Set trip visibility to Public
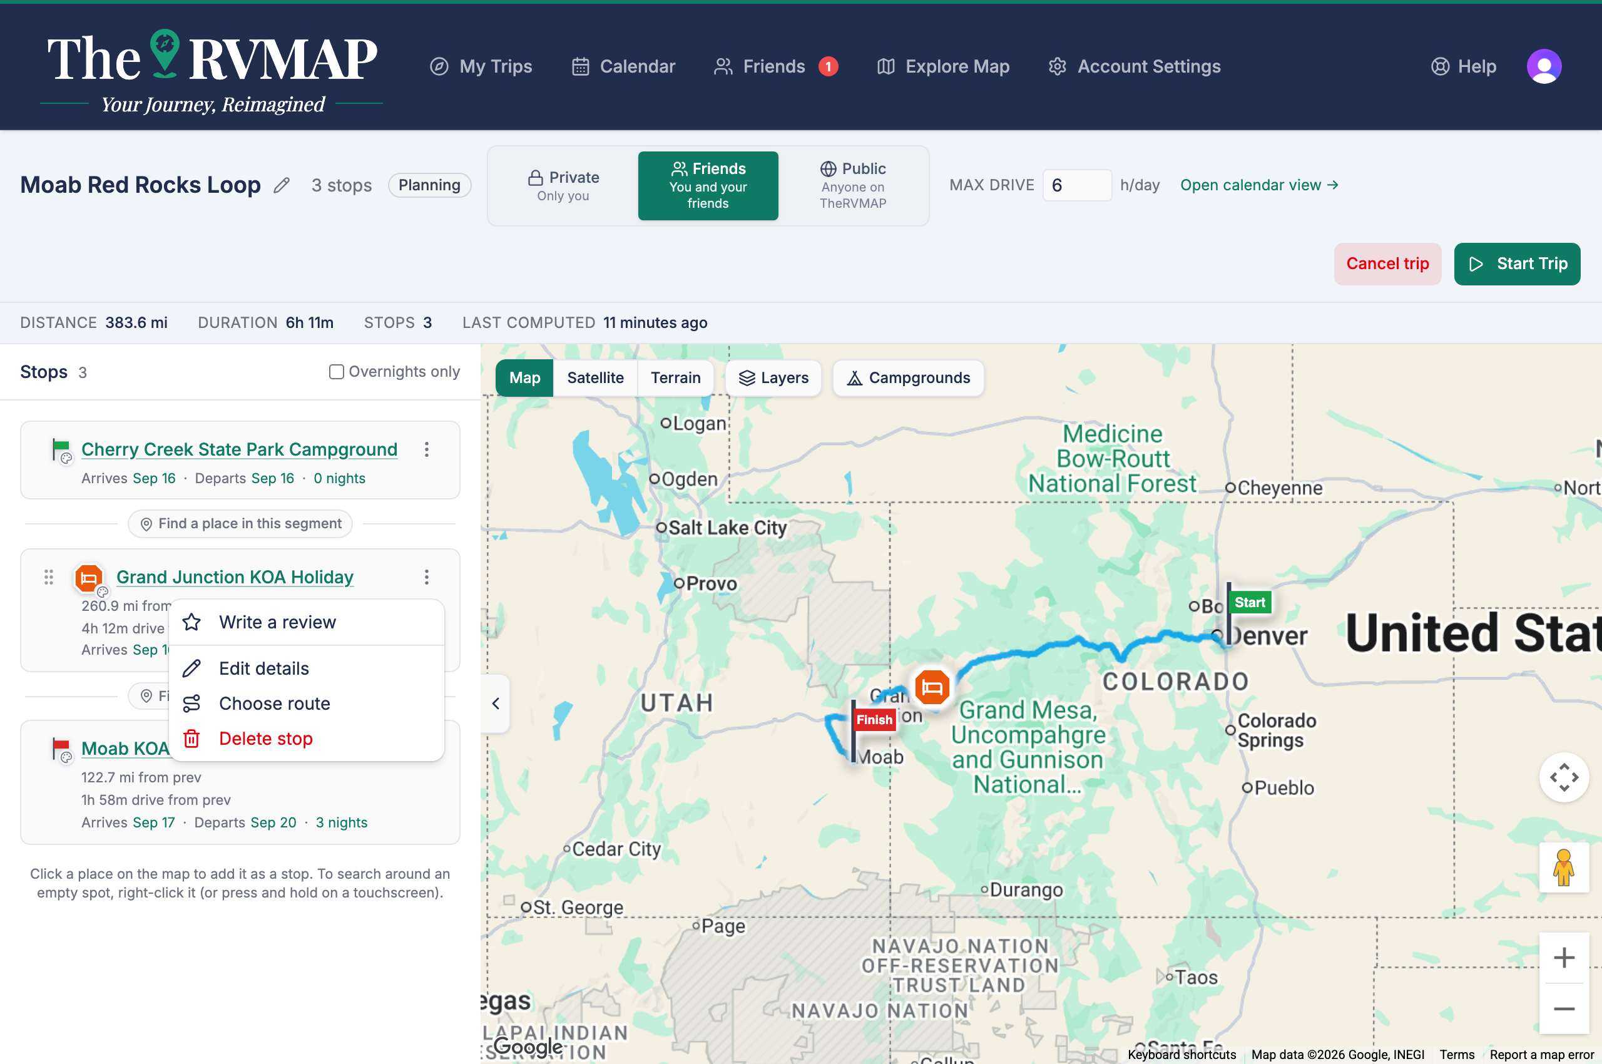This screenshot has width=1602, height=1064. 853,186
